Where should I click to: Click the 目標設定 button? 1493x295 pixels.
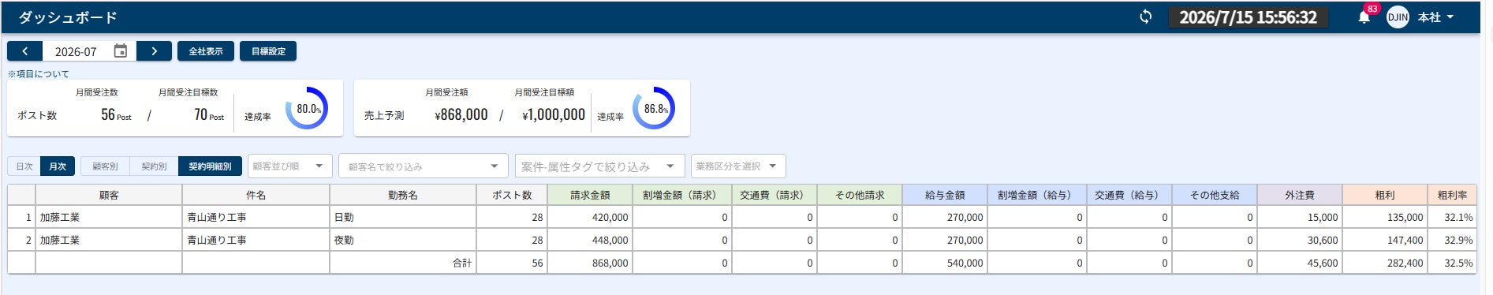tap(268, 51)
